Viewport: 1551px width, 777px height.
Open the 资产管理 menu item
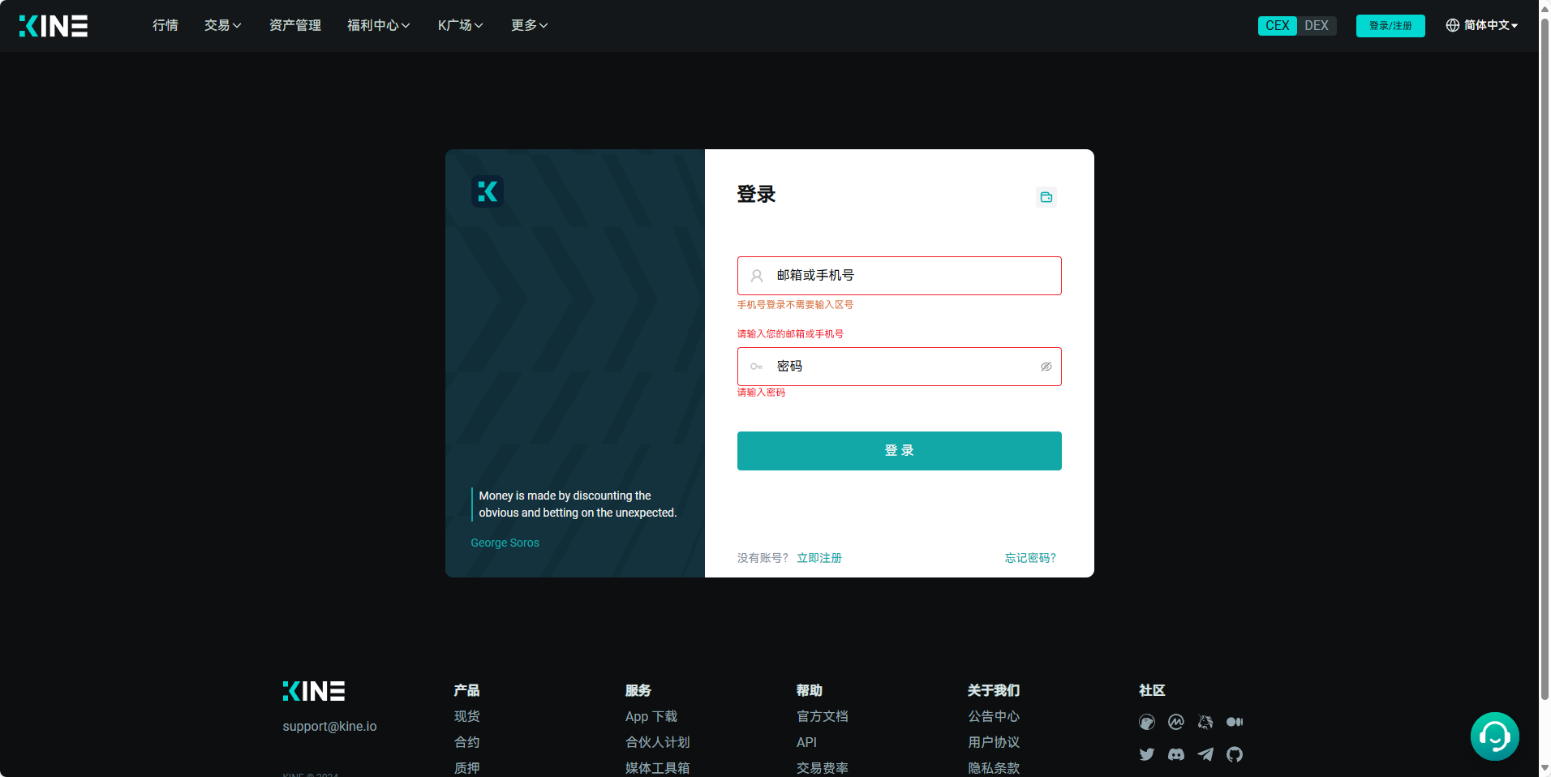[x=295, y=26]
